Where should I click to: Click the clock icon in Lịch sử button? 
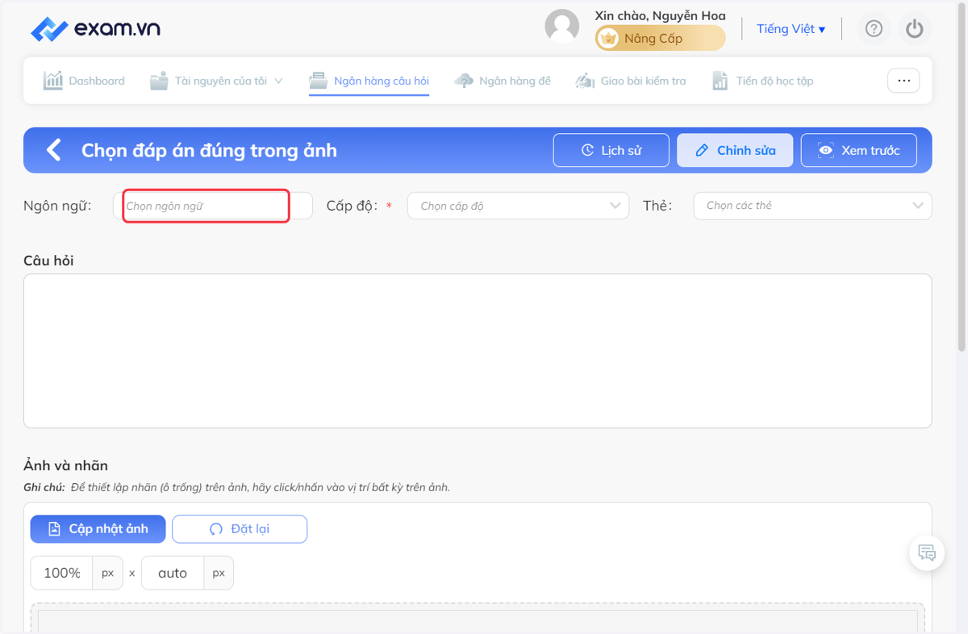pos(587,150)
